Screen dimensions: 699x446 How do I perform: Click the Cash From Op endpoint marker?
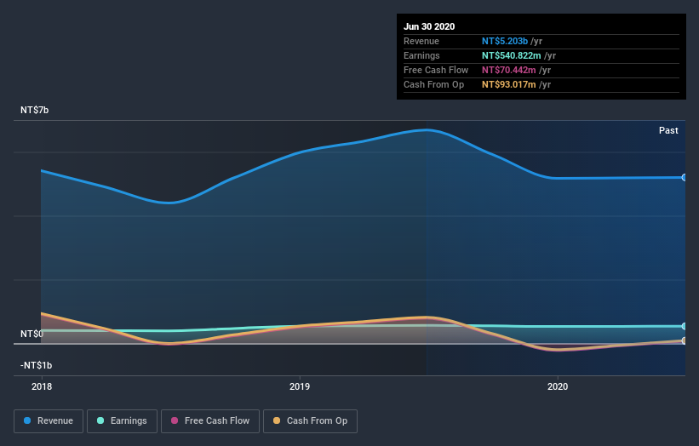pyautogui.click(x=685, y=340)
